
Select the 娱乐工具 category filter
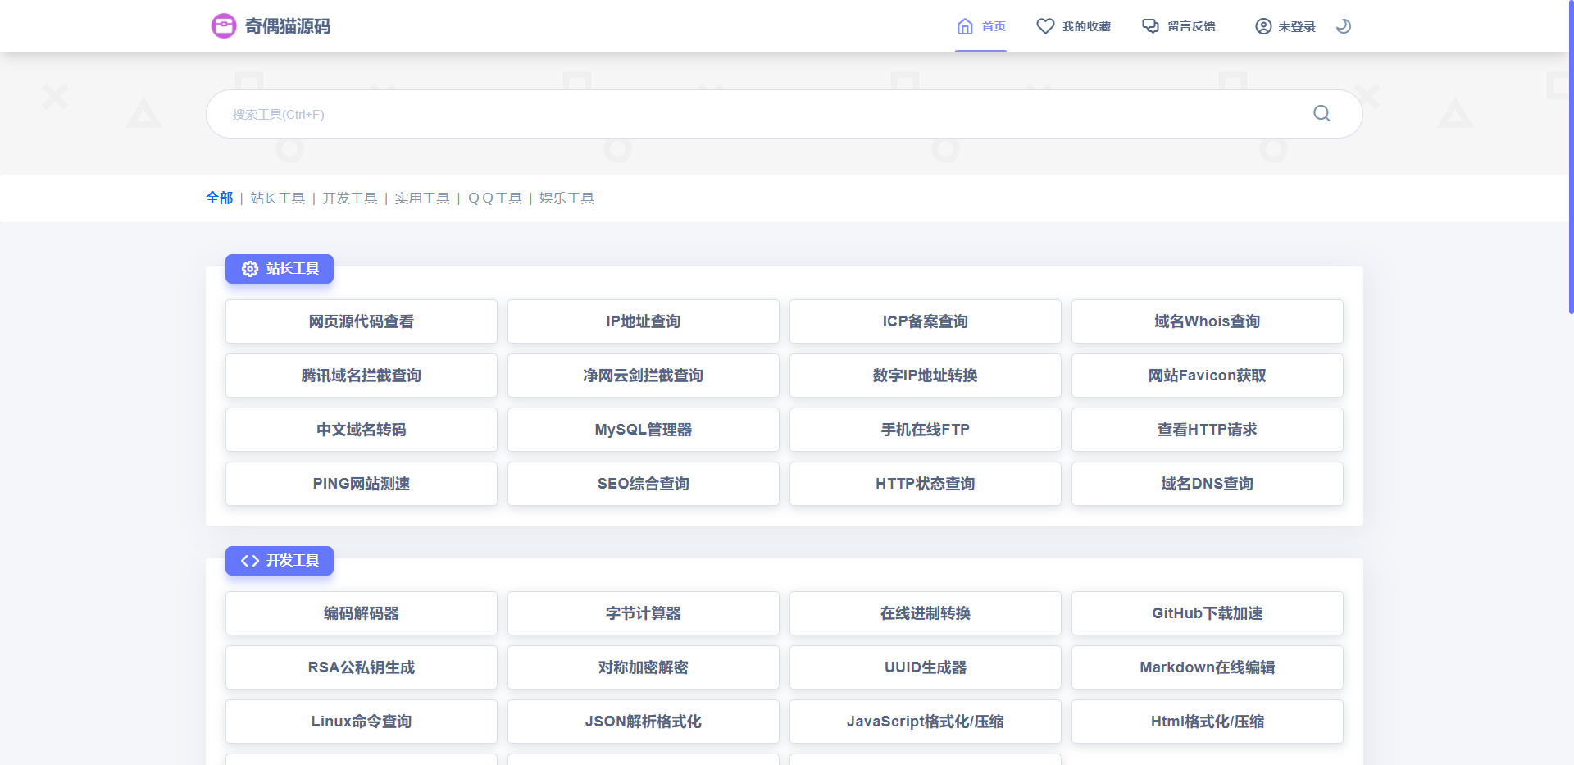pyautogui.click(x=566, y=198)
